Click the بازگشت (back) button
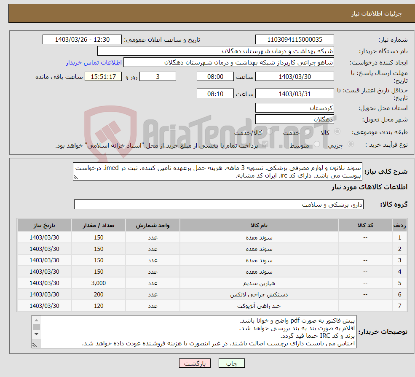This screenshot has width=415, height=377. click(195, 363)
